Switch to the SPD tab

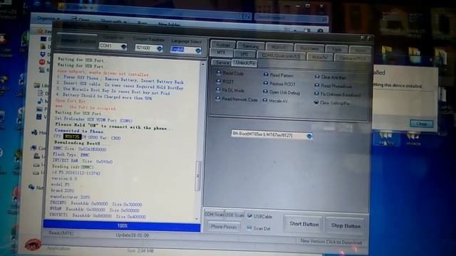click(x=244, y=54)
